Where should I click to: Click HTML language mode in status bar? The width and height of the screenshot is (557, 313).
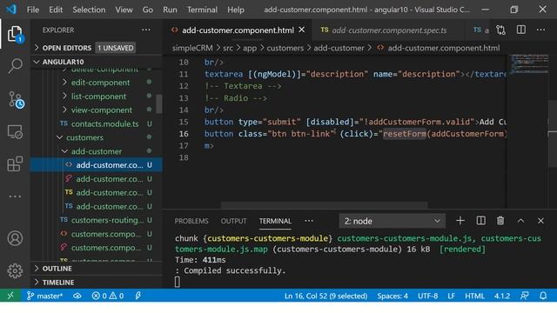coord(474,296)
